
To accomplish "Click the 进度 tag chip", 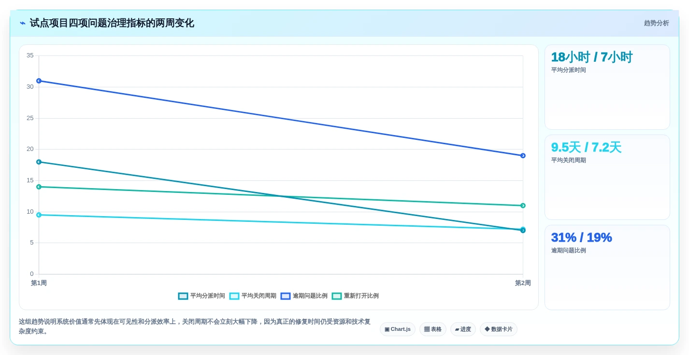I will [x=463, y=329].
